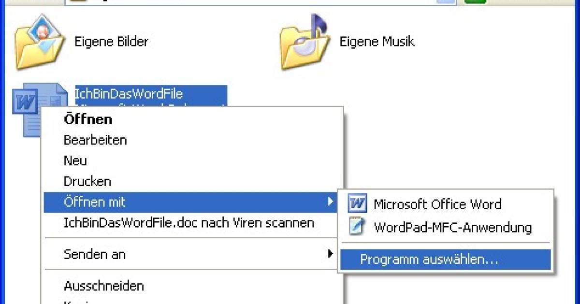Click the Eigene Musik label

(377, 42)
